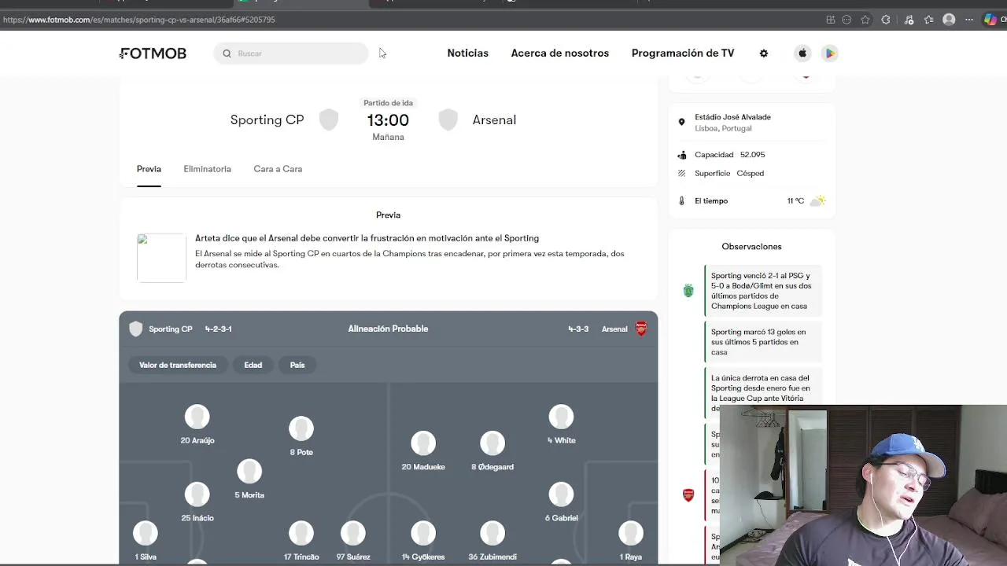Select Inácio player avatar
1007x566 pixels.
(x=197, y=494)
